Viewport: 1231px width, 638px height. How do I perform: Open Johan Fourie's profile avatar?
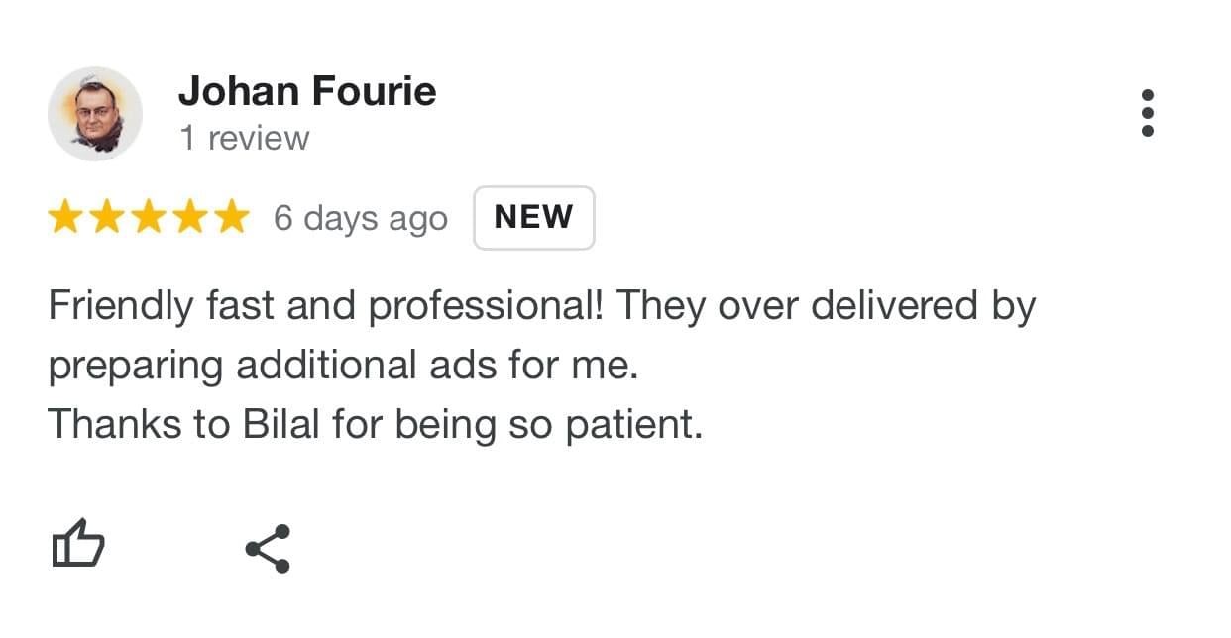coord(95,114)
